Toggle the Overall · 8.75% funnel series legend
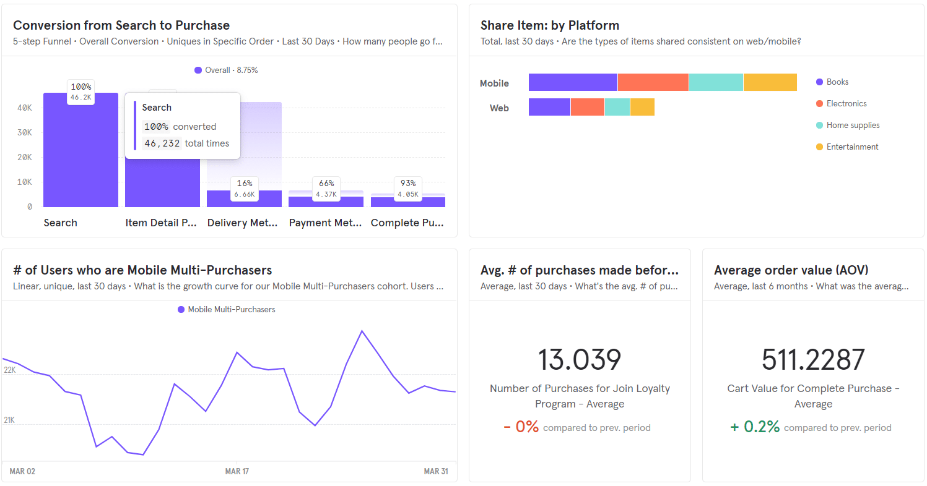Image resolution: width=927 pixels, height=486 pixels. 227,70
